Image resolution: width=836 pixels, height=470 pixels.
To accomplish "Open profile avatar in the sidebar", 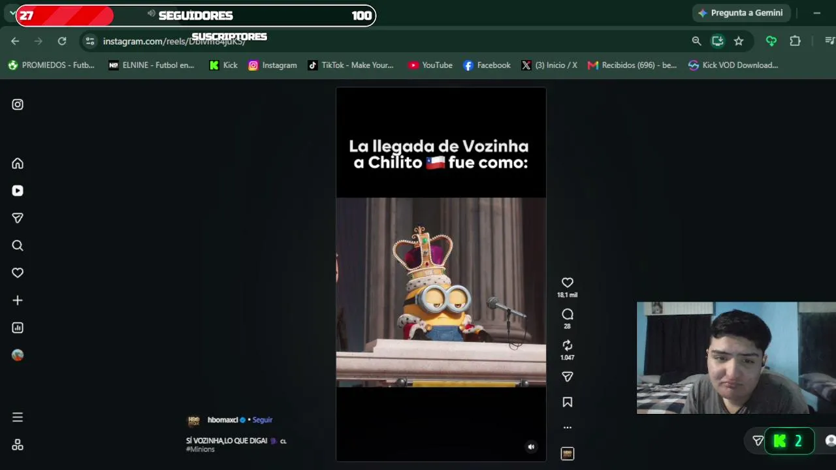I will coord(18,355).
